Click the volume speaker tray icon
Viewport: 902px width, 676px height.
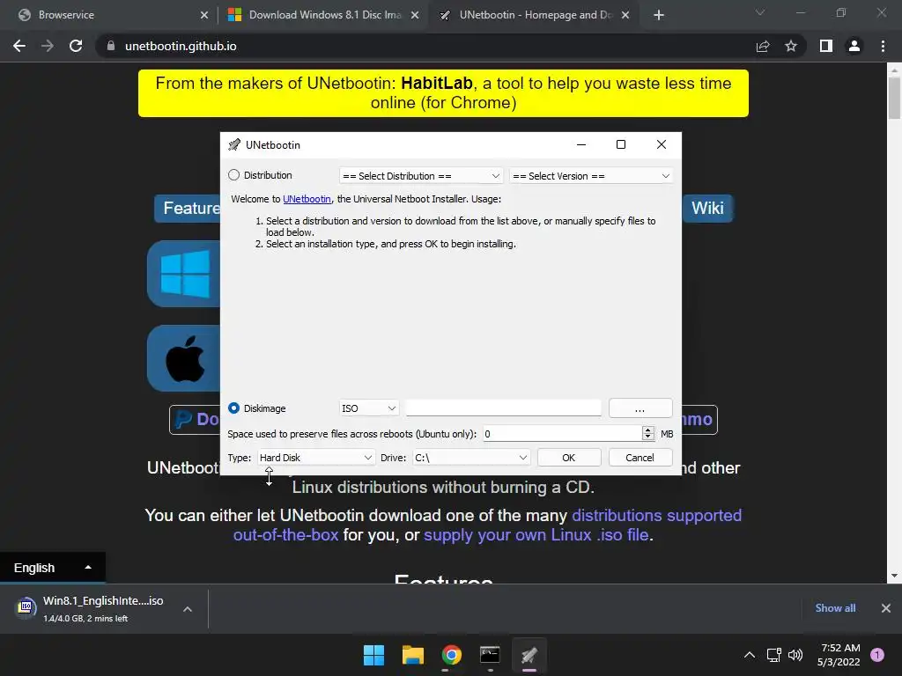coord(795,655)
